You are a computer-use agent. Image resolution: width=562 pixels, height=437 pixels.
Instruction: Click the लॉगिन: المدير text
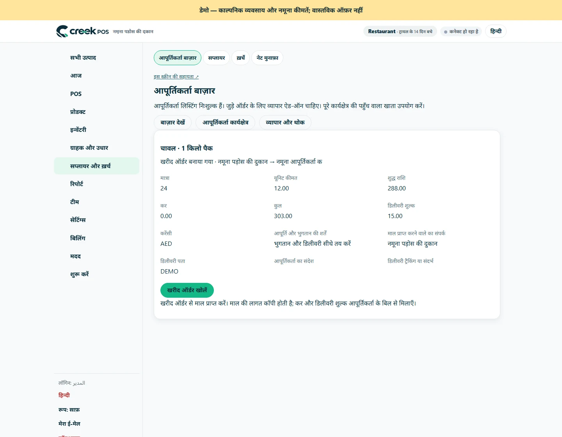pos(72,383)
